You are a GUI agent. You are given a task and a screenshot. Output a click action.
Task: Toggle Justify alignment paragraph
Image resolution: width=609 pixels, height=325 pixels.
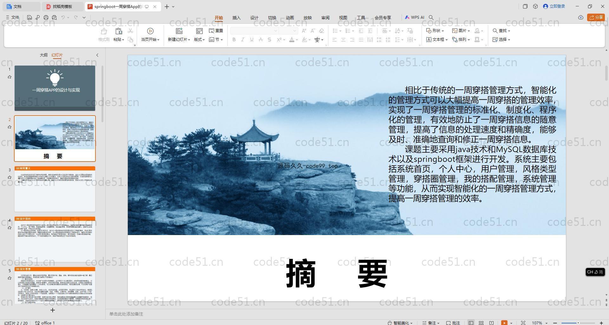(x=361, y=40)
